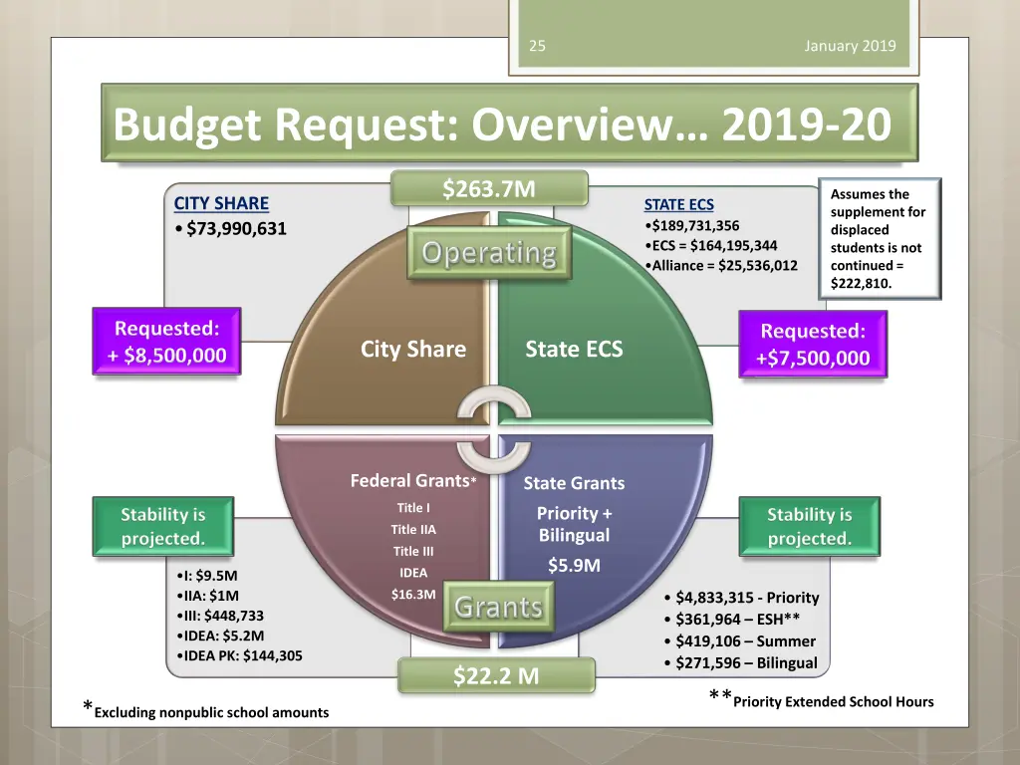Open the underlined STATE ECS heading
Screen dimensions: 1020x765
pyautogui.click(x=678, y=205)
